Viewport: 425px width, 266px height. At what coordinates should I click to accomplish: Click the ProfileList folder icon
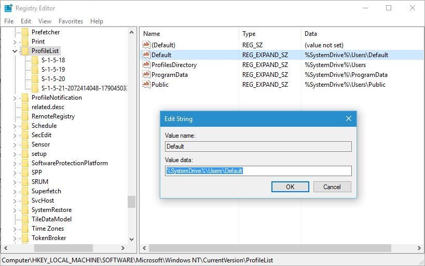tap(25, 51)
